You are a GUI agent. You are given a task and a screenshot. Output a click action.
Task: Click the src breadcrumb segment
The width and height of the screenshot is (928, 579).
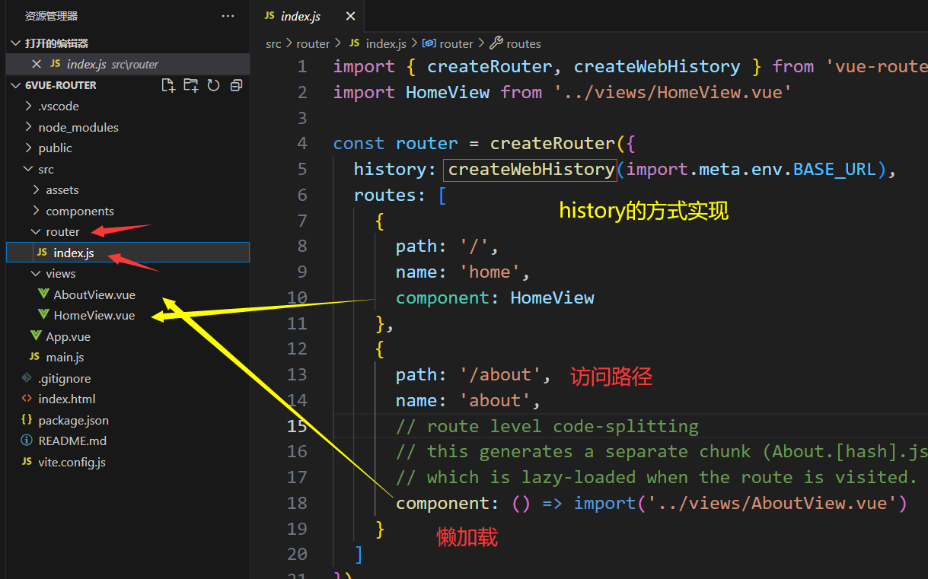(273, 43)
